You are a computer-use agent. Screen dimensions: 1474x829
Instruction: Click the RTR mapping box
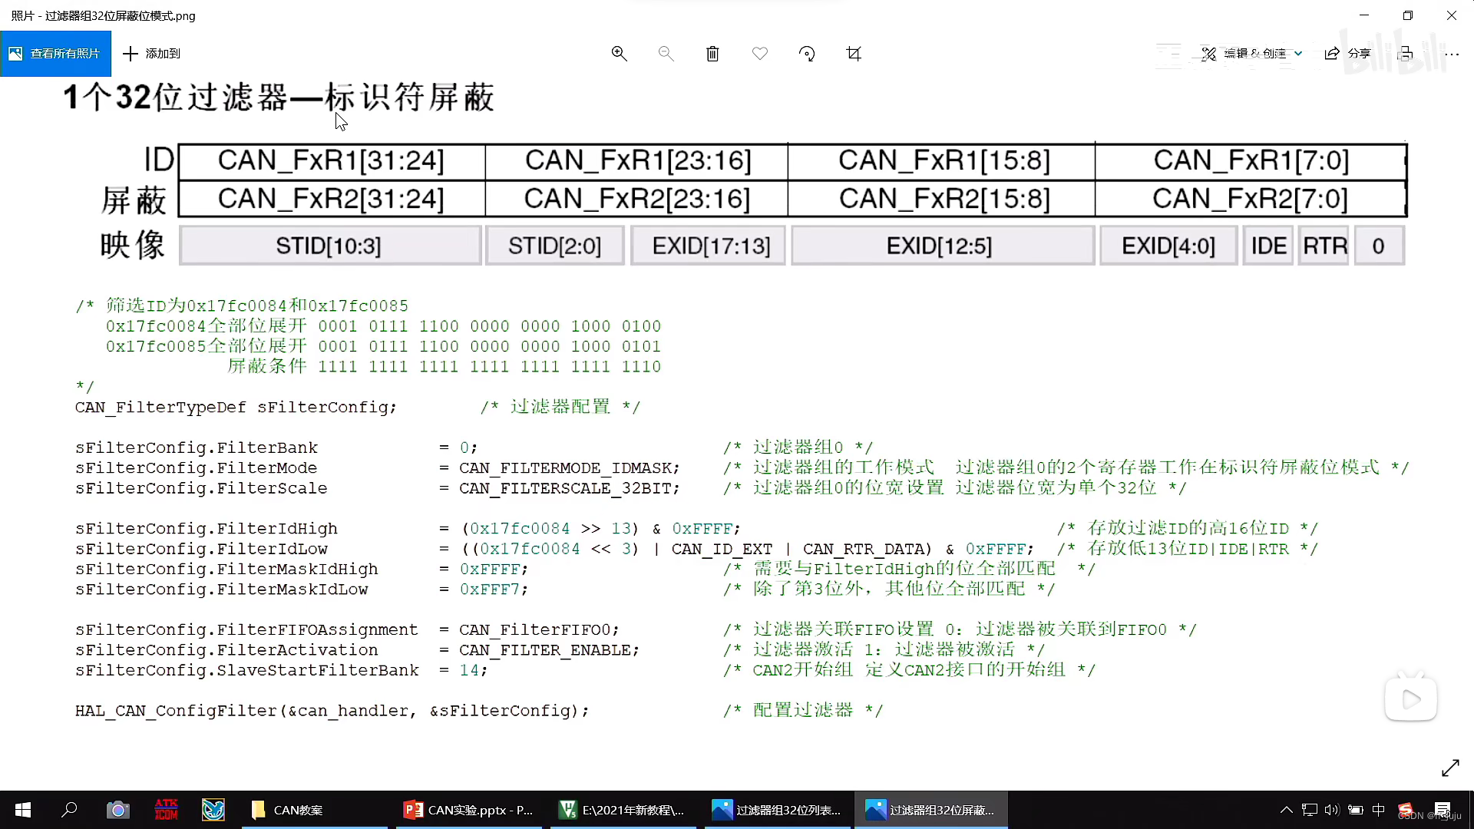(1324, 246)
